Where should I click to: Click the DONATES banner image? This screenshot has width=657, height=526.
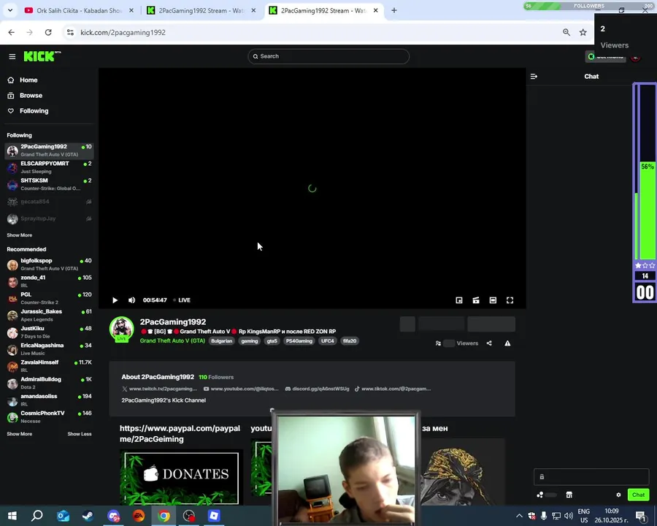click(181, 477)
